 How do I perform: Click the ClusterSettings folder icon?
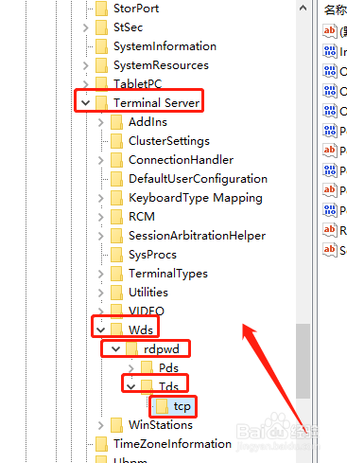tap(117, 141)
